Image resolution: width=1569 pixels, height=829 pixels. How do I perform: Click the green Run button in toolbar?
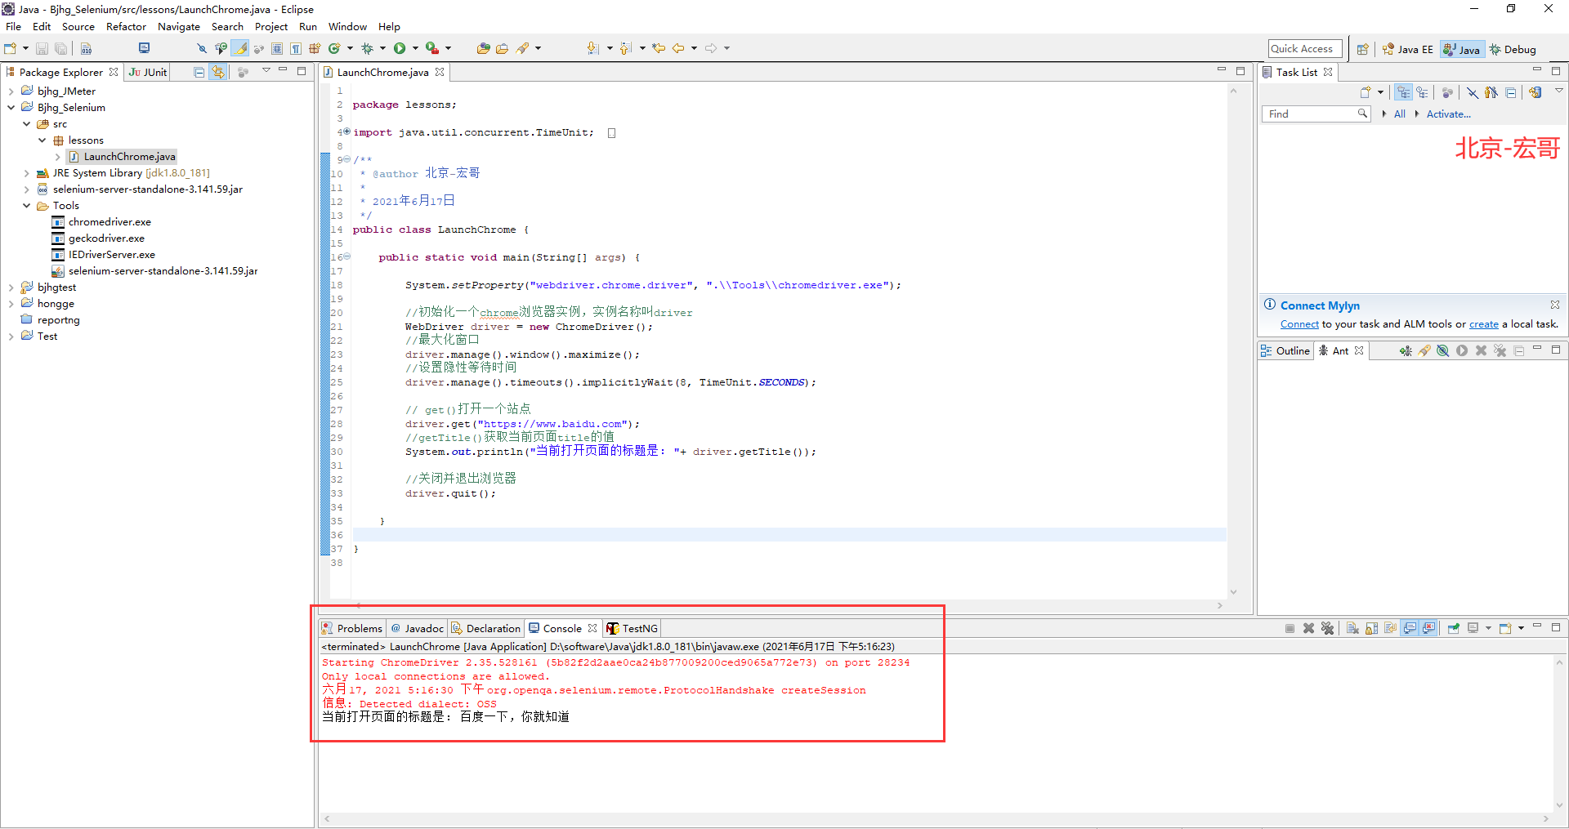click(400, 49)
